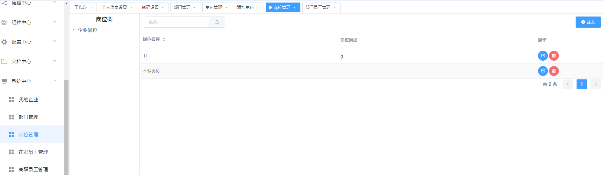Viewport: 603px width, 175px height.
Task: Select 企业岗位 in the 岗位树
Action: pos(88,30)
